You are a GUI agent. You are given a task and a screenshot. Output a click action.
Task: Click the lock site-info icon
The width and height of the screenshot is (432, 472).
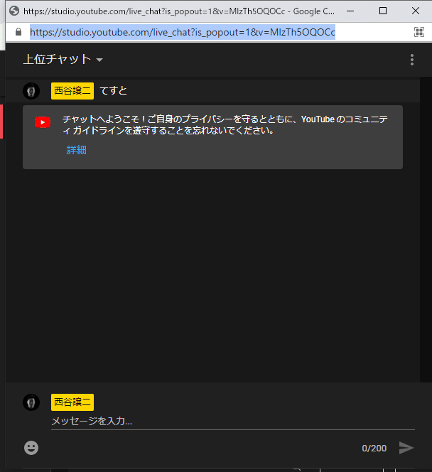point(18,32)
